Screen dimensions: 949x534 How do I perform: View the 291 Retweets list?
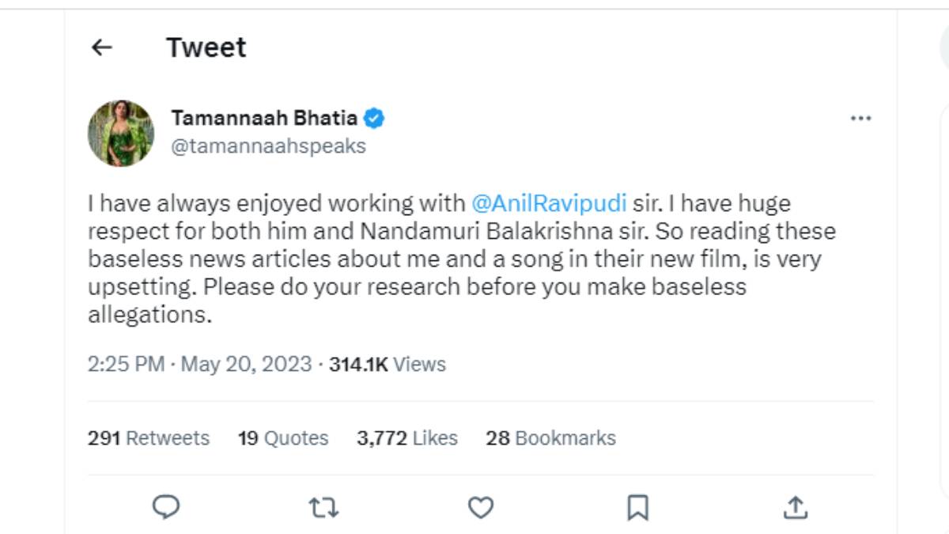coord(148,437)
